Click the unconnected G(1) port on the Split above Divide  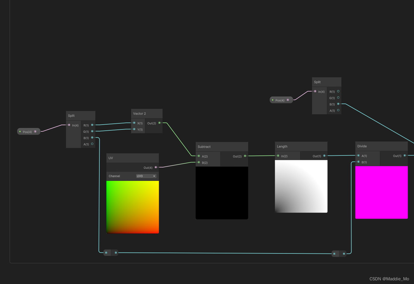pyautogui.click(x=338, y=98)
